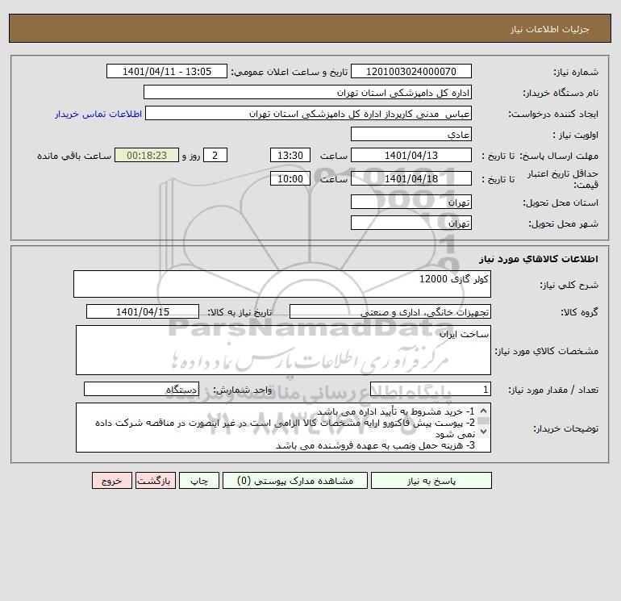Open اطلاعات تماس خریدار link

(x=98, y=114)
